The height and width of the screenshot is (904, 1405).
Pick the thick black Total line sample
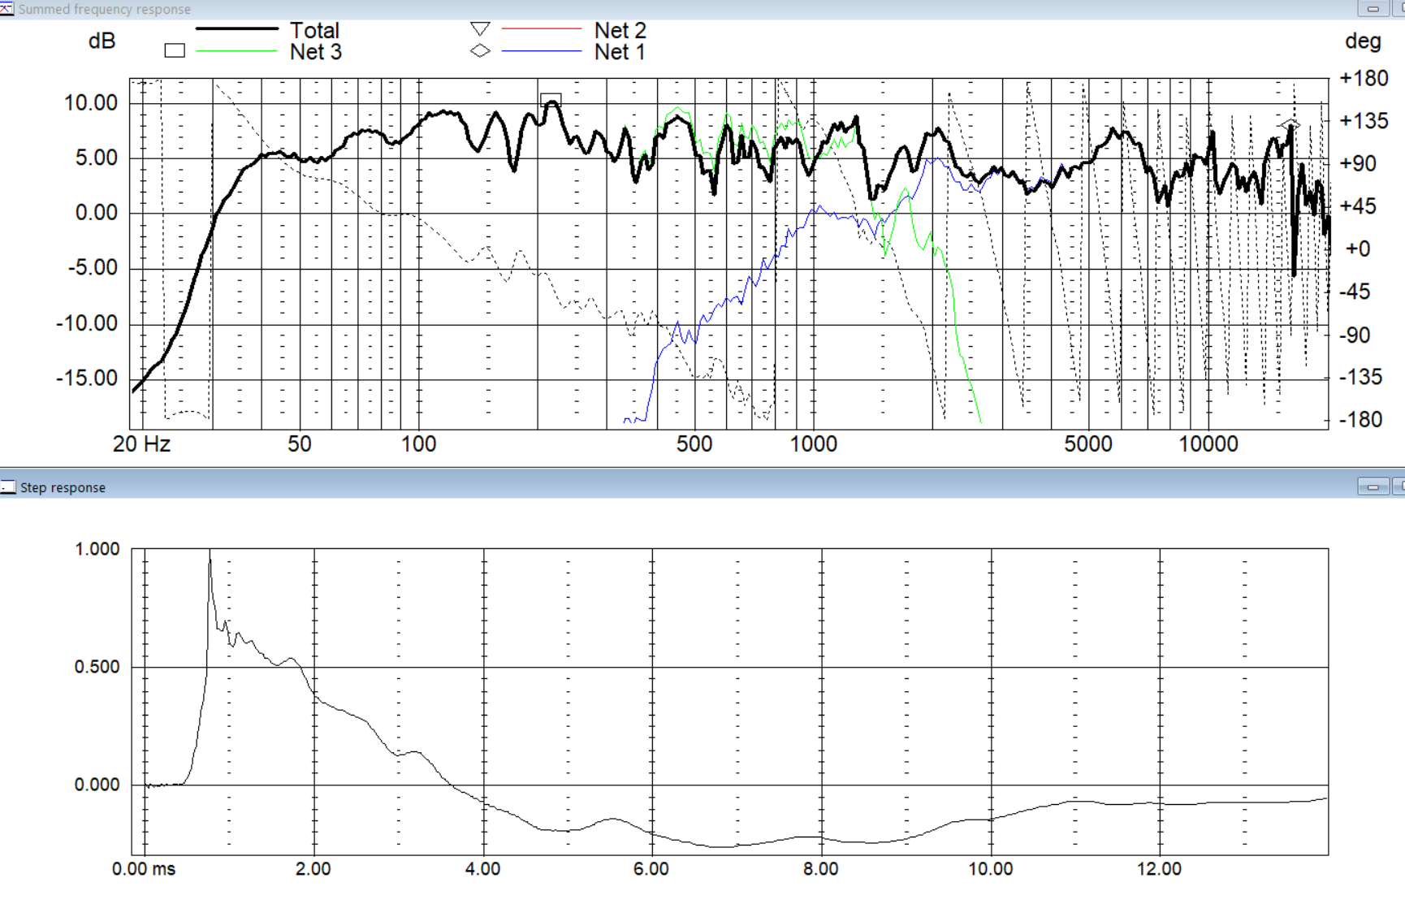tap(236, 28)
